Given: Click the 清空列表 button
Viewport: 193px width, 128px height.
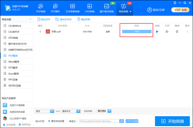Looking at the screenshot, I should pos(84,19).
